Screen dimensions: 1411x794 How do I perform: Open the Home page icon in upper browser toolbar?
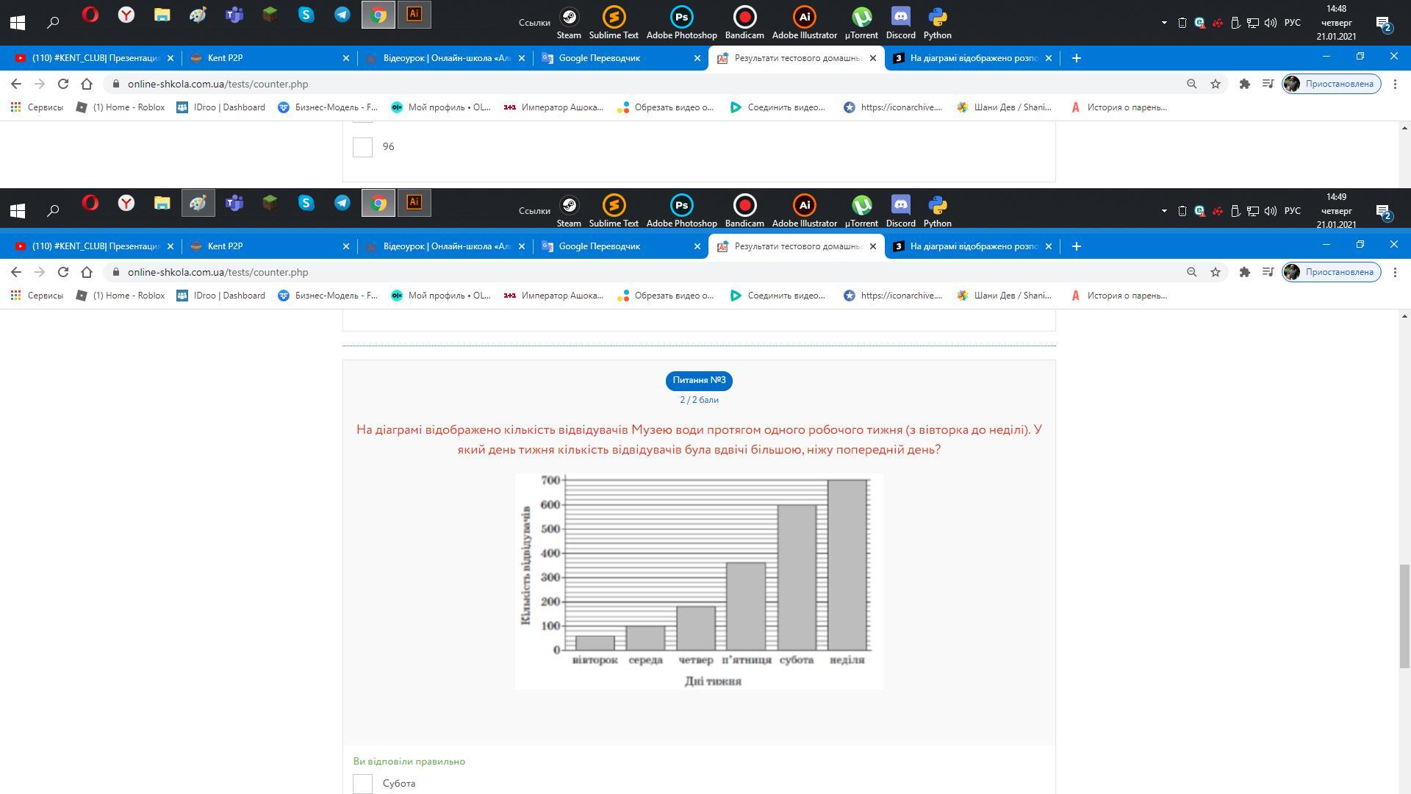[87, 84]
